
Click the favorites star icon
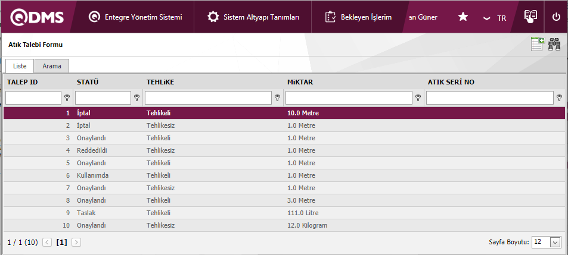[463, 17]
